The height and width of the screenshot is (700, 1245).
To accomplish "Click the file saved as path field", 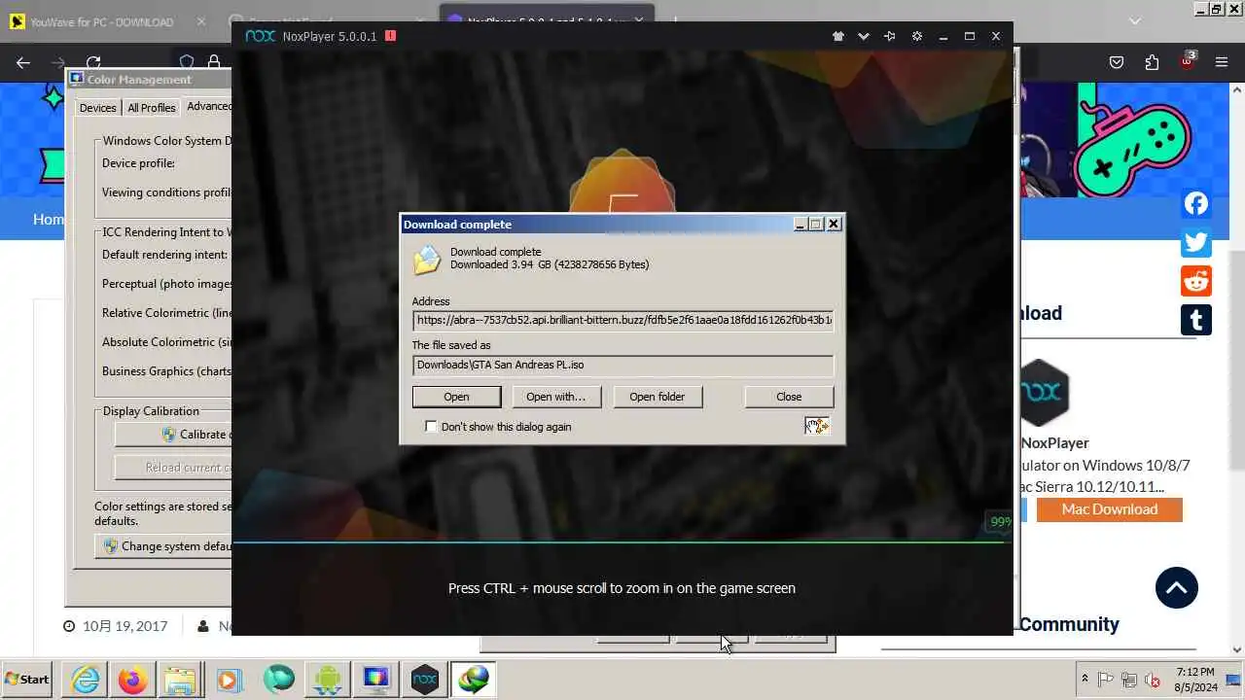I will coord(622,366).
